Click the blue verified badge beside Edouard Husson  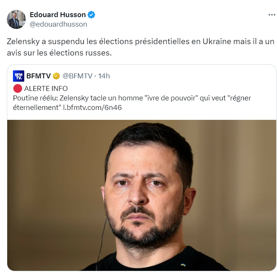pos(91,15)
